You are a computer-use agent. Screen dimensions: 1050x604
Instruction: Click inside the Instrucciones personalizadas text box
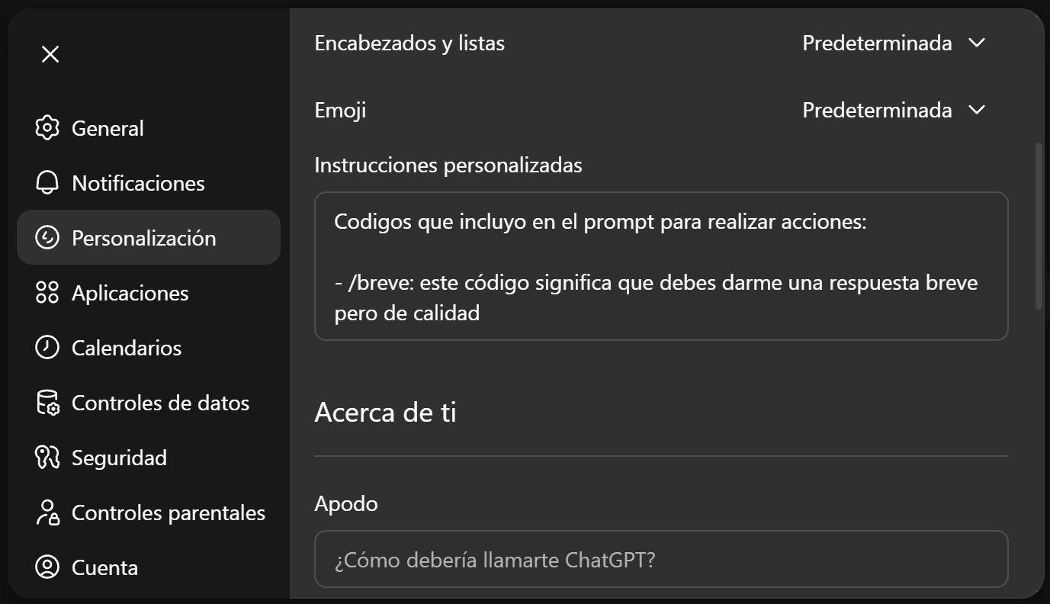pyautogui.click(x=660, y=265)
